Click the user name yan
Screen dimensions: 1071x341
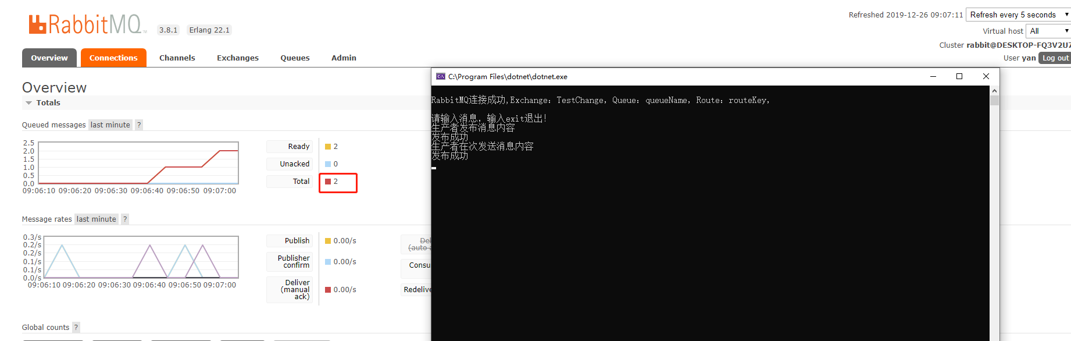pyautogui.click(x=1029, y=58)
